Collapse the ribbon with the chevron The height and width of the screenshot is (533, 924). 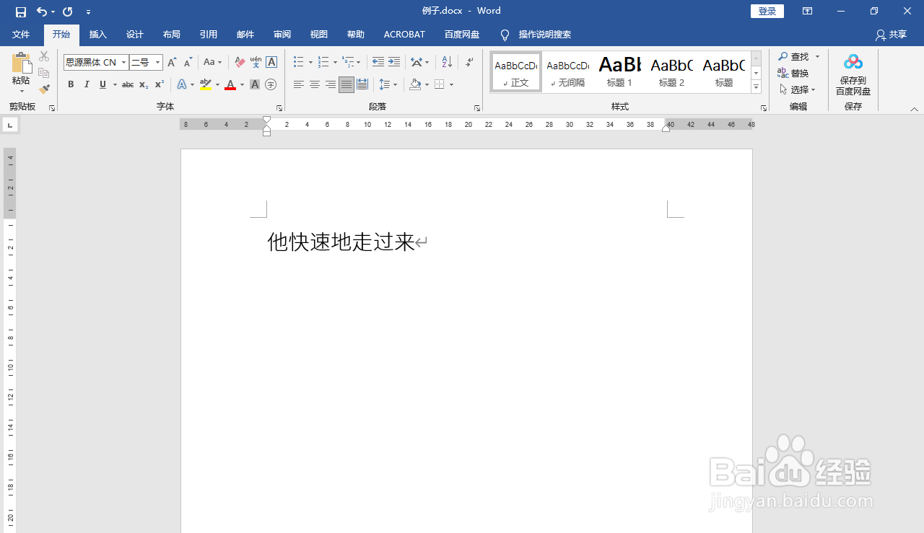pyautogui.click(x=914, y=109)
